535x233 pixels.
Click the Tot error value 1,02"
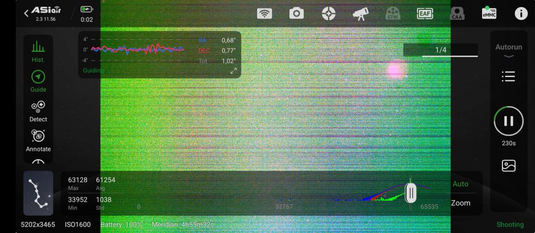point(229,62)
